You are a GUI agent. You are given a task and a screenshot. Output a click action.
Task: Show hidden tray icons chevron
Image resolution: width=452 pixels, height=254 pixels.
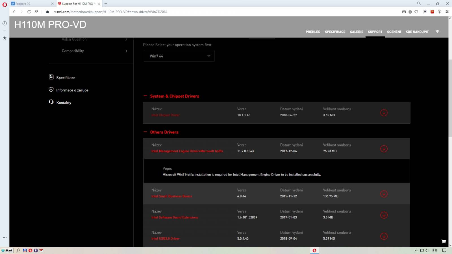[x=416, y=250]
